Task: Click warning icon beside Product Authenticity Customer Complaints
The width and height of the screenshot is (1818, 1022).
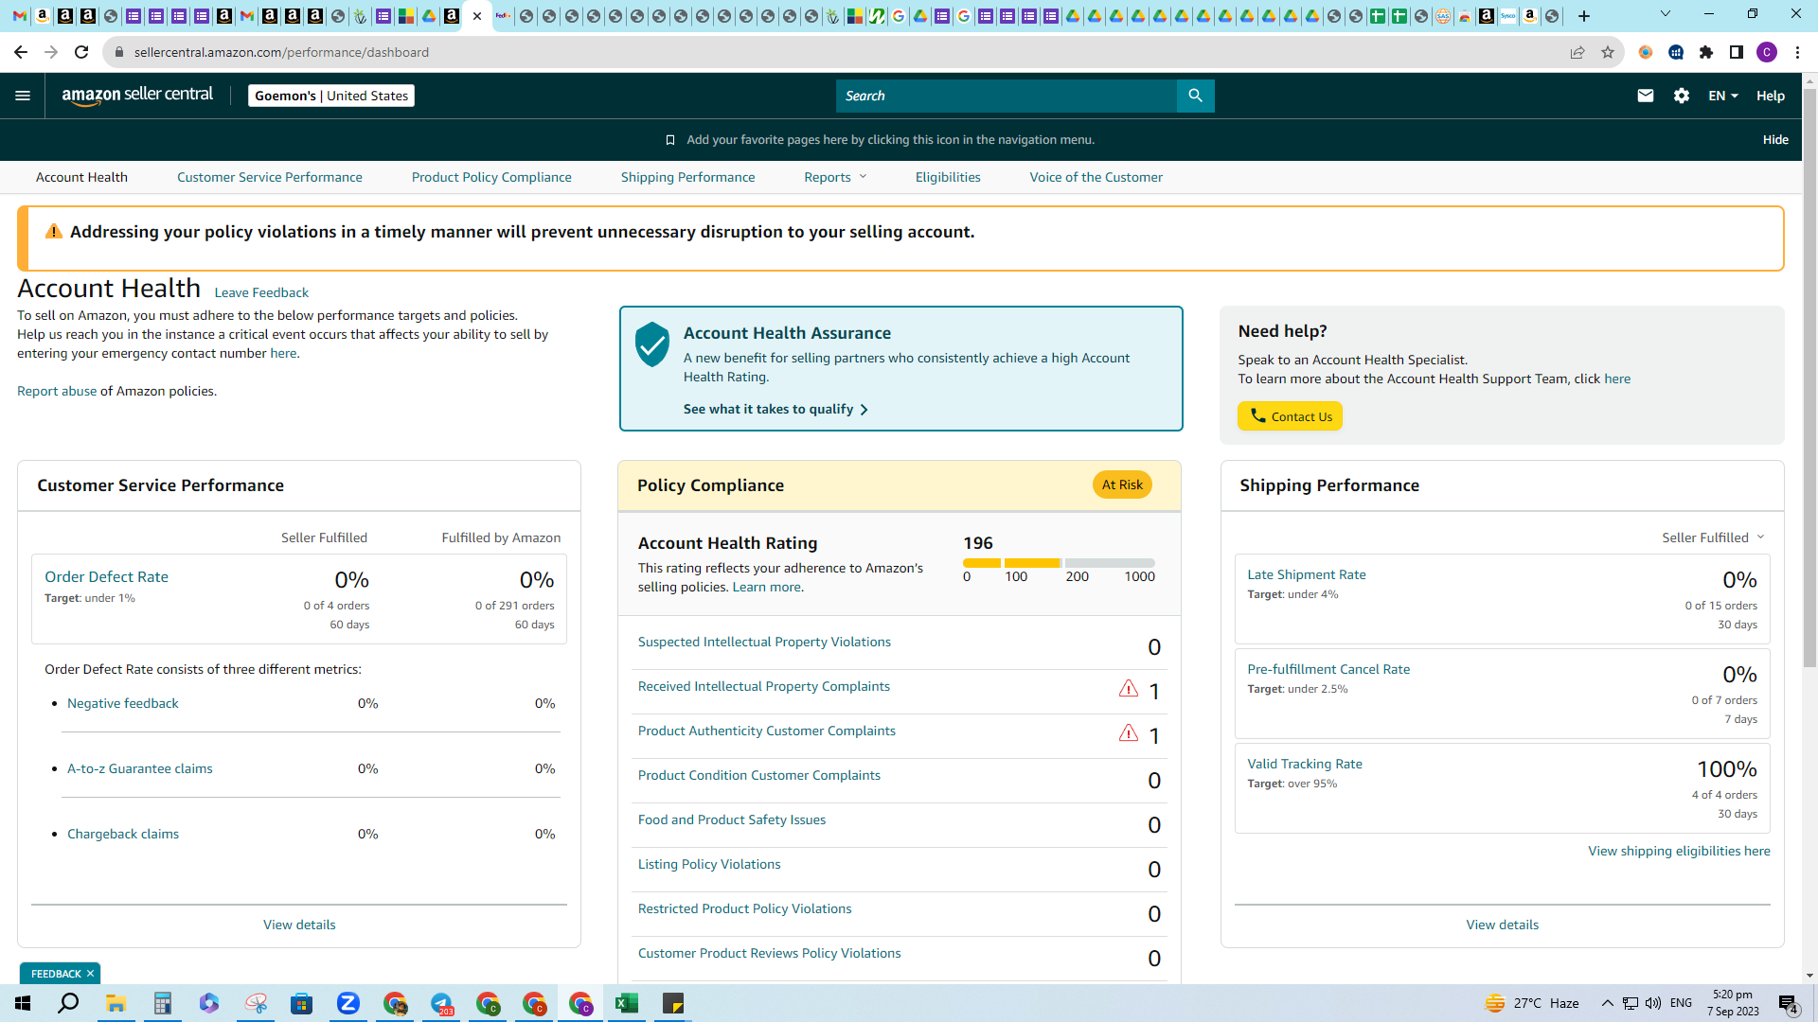Action: coord(1128,733)
